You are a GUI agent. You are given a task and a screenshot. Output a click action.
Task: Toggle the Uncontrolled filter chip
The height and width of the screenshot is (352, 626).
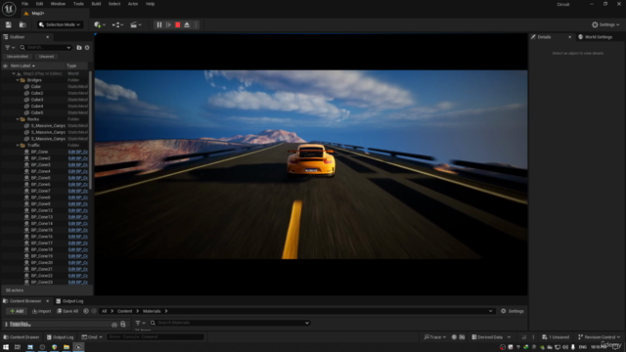tap(18, 57)
